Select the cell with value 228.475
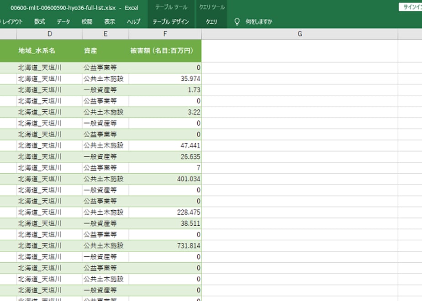 (165, 213)
